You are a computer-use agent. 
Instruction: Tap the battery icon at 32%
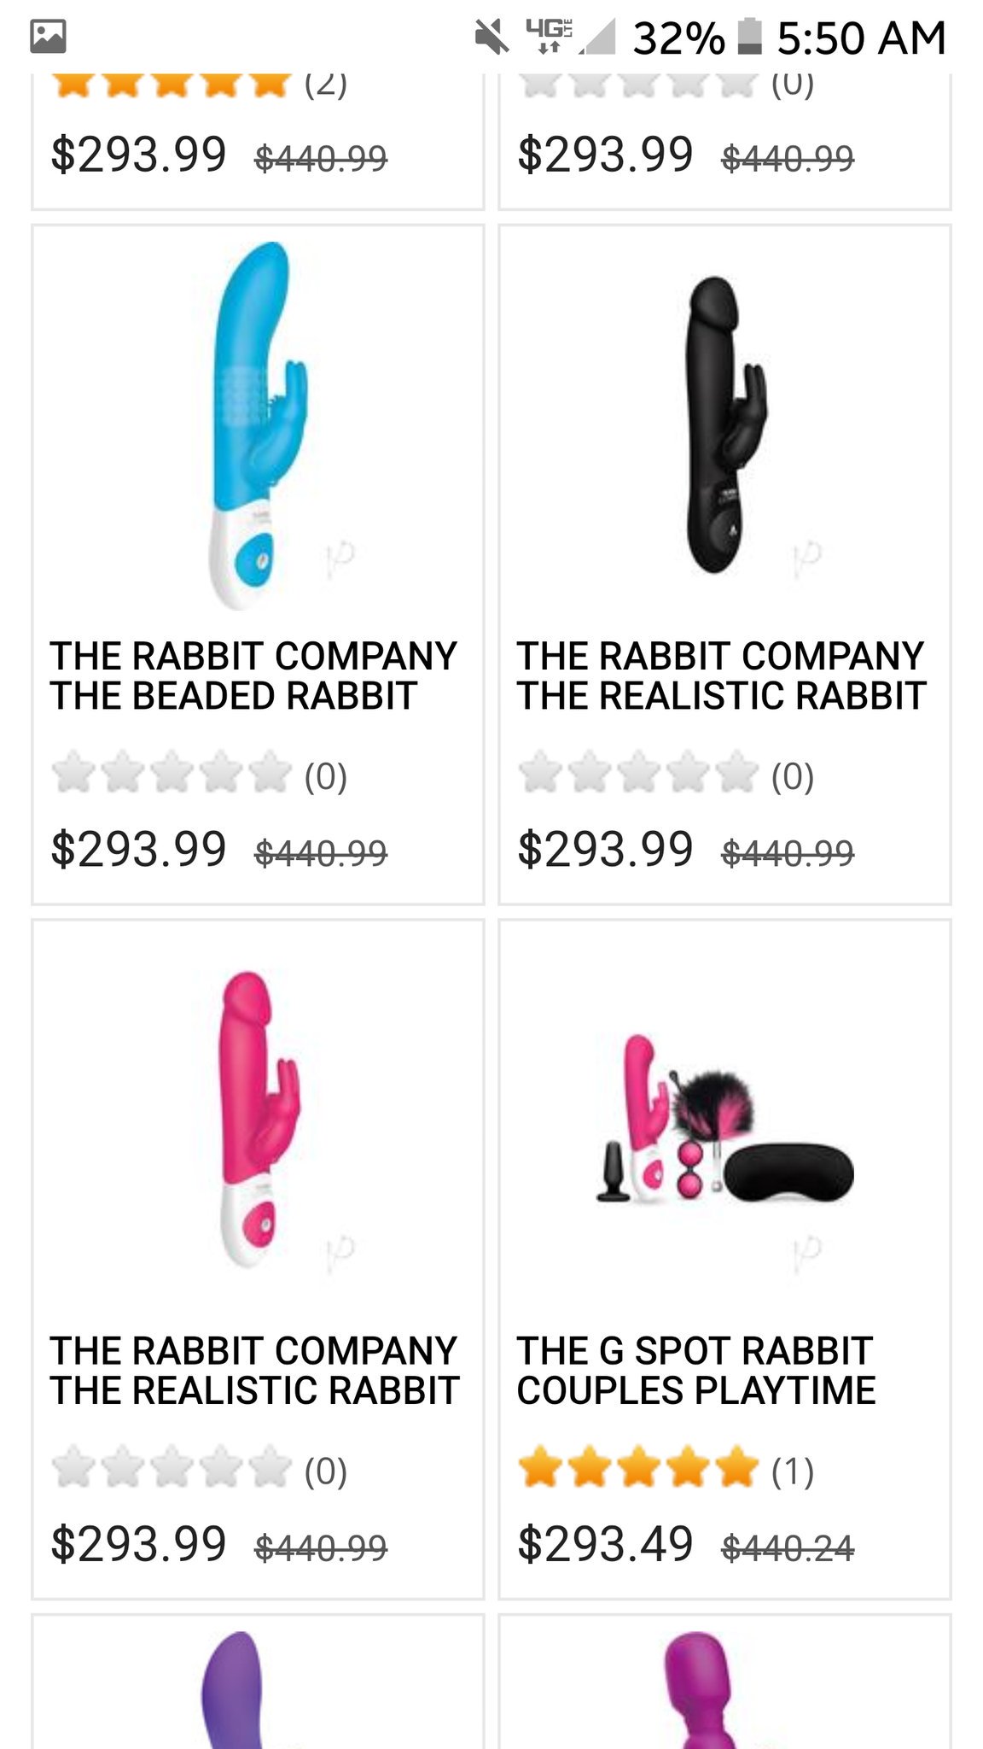point(748,38)
